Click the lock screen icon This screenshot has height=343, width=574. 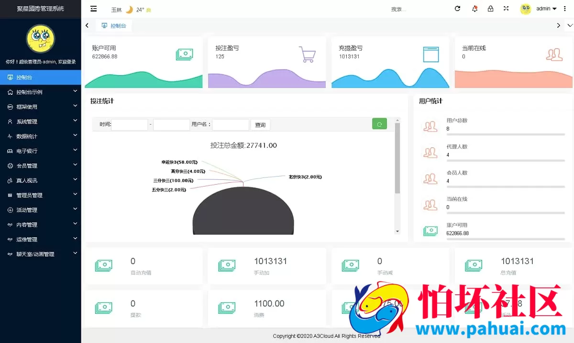(490, 9)
